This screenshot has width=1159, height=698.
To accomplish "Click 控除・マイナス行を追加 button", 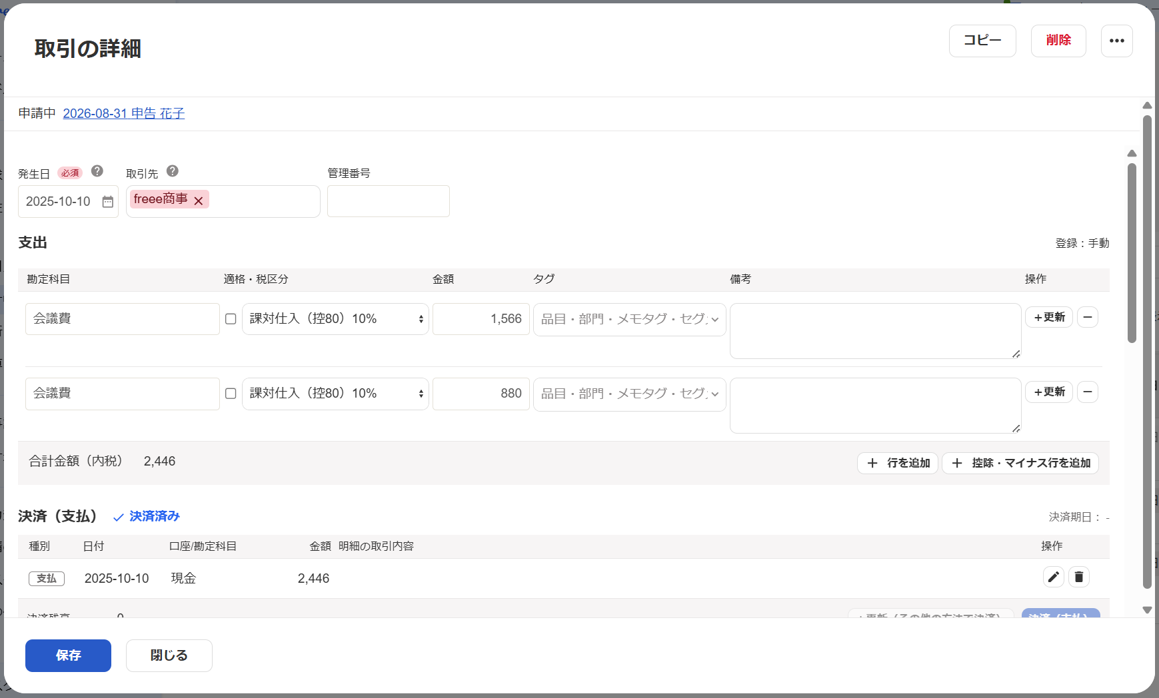I will coord(1020,463).
